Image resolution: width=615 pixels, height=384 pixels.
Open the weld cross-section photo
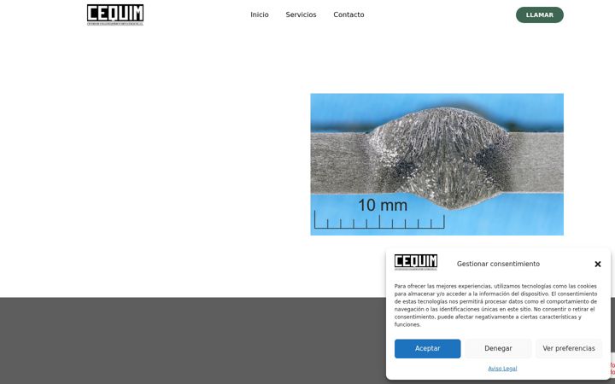pos(437,164)
